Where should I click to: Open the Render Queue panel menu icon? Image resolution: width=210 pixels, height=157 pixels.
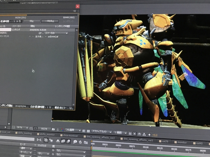75,11
